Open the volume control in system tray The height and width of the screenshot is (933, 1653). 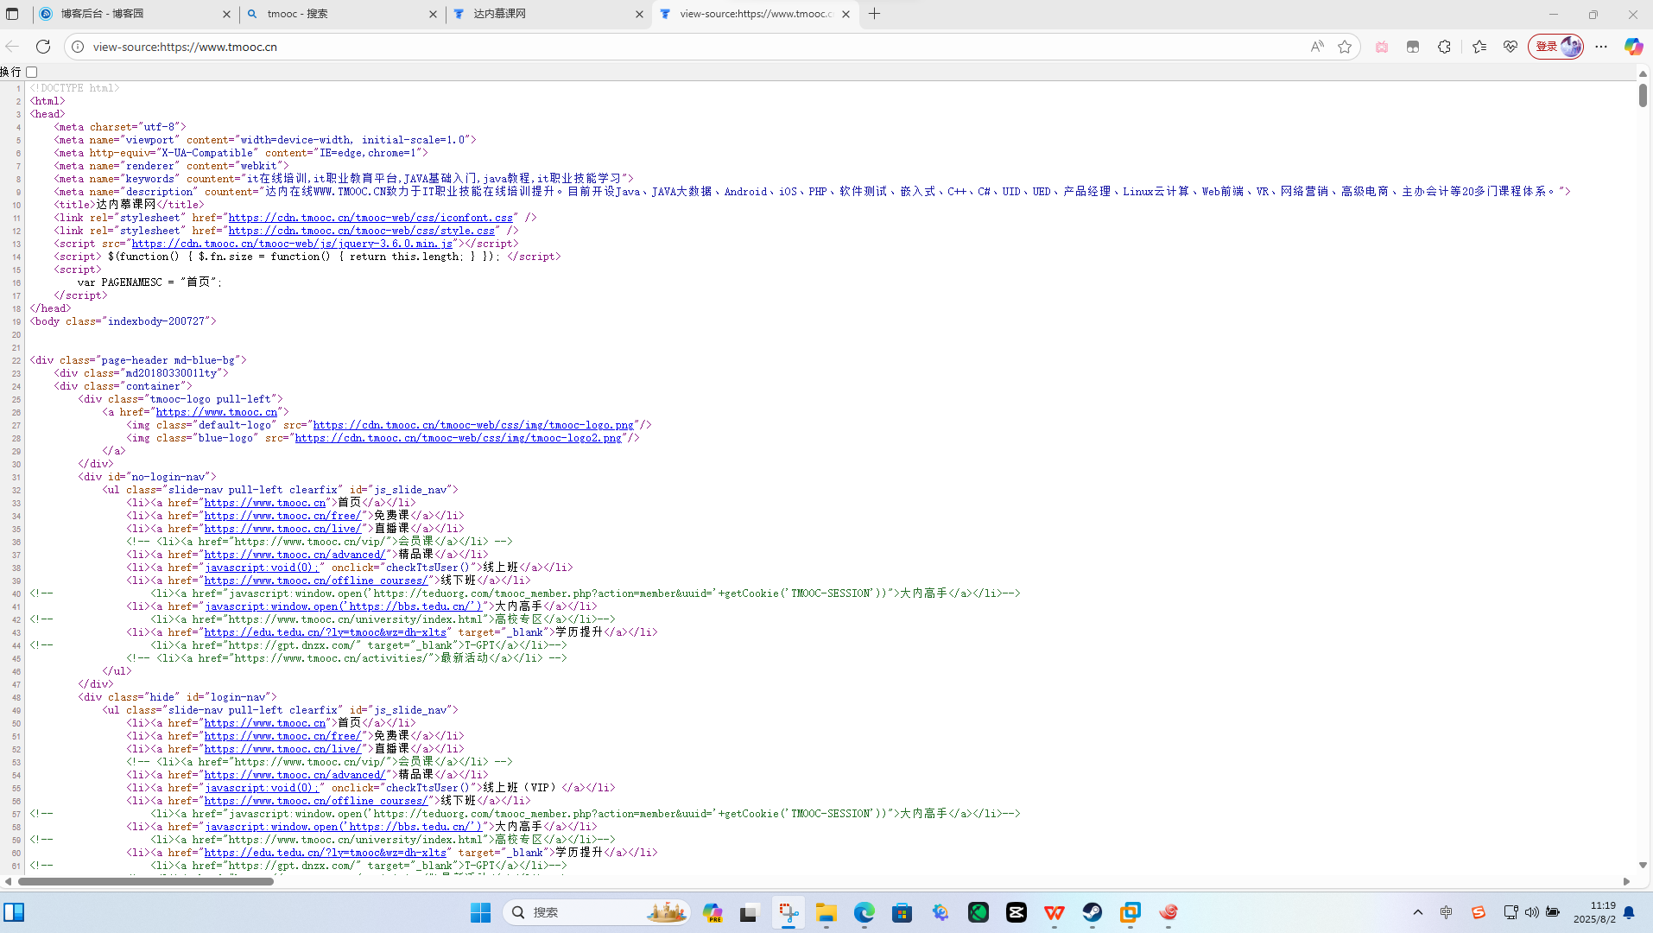[x=1532, y=912]
